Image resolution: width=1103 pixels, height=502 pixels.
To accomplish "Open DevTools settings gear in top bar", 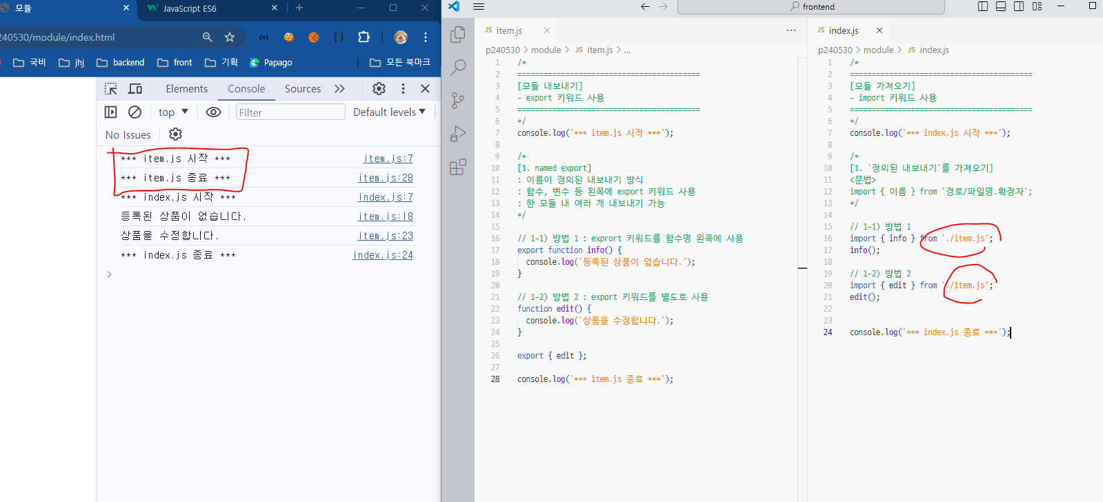I will pyautogui.click(x=379, y=89).
